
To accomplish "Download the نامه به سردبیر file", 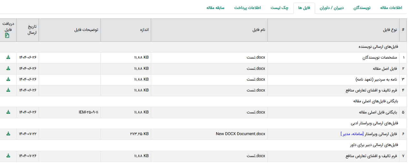I will (8, 79).
